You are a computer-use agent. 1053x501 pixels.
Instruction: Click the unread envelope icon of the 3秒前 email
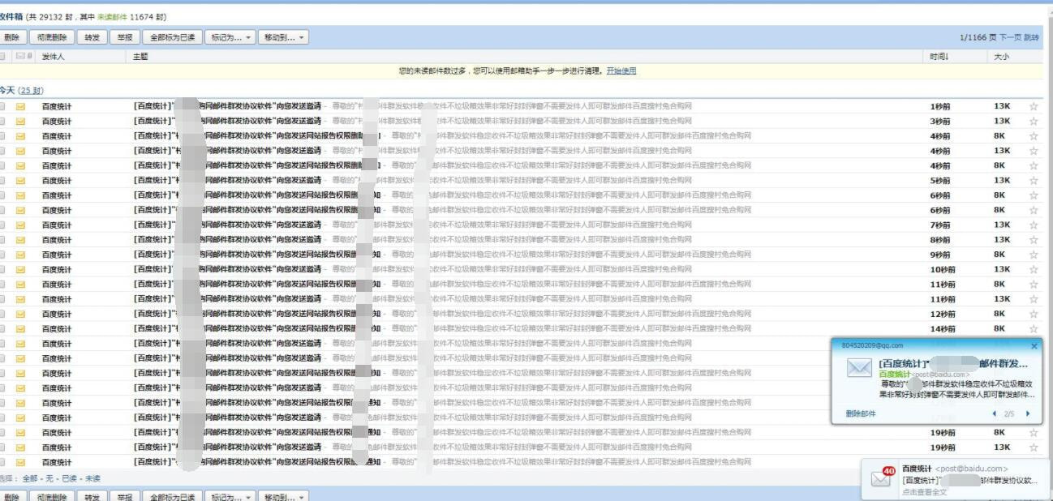(21, 121)
